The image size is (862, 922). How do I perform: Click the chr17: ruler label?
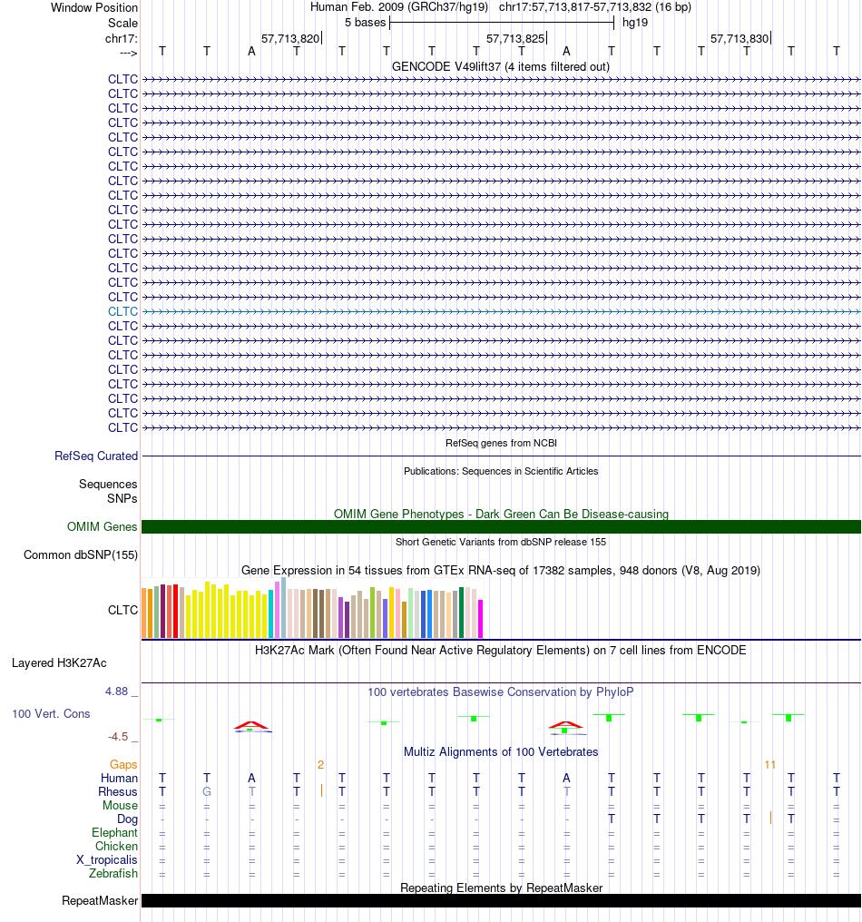[121, 39]
